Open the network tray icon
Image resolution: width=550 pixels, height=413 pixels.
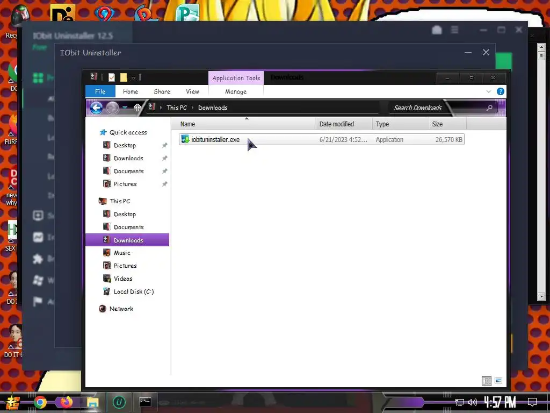click(x=460, y=402)
